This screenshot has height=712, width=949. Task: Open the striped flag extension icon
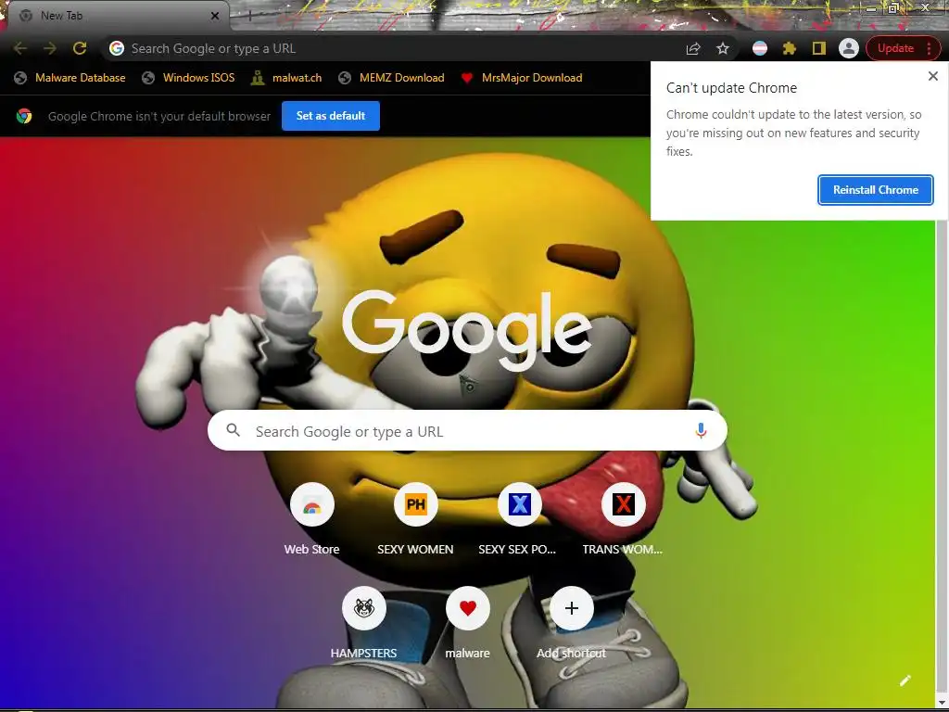760,48
